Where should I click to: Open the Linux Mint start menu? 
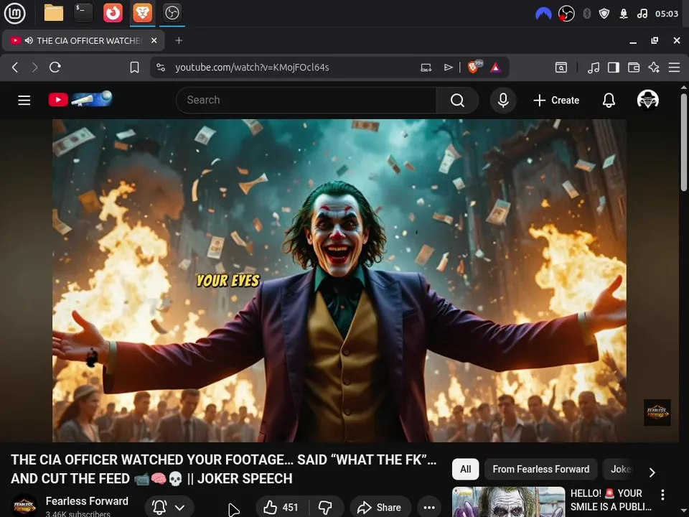point(15,13)
